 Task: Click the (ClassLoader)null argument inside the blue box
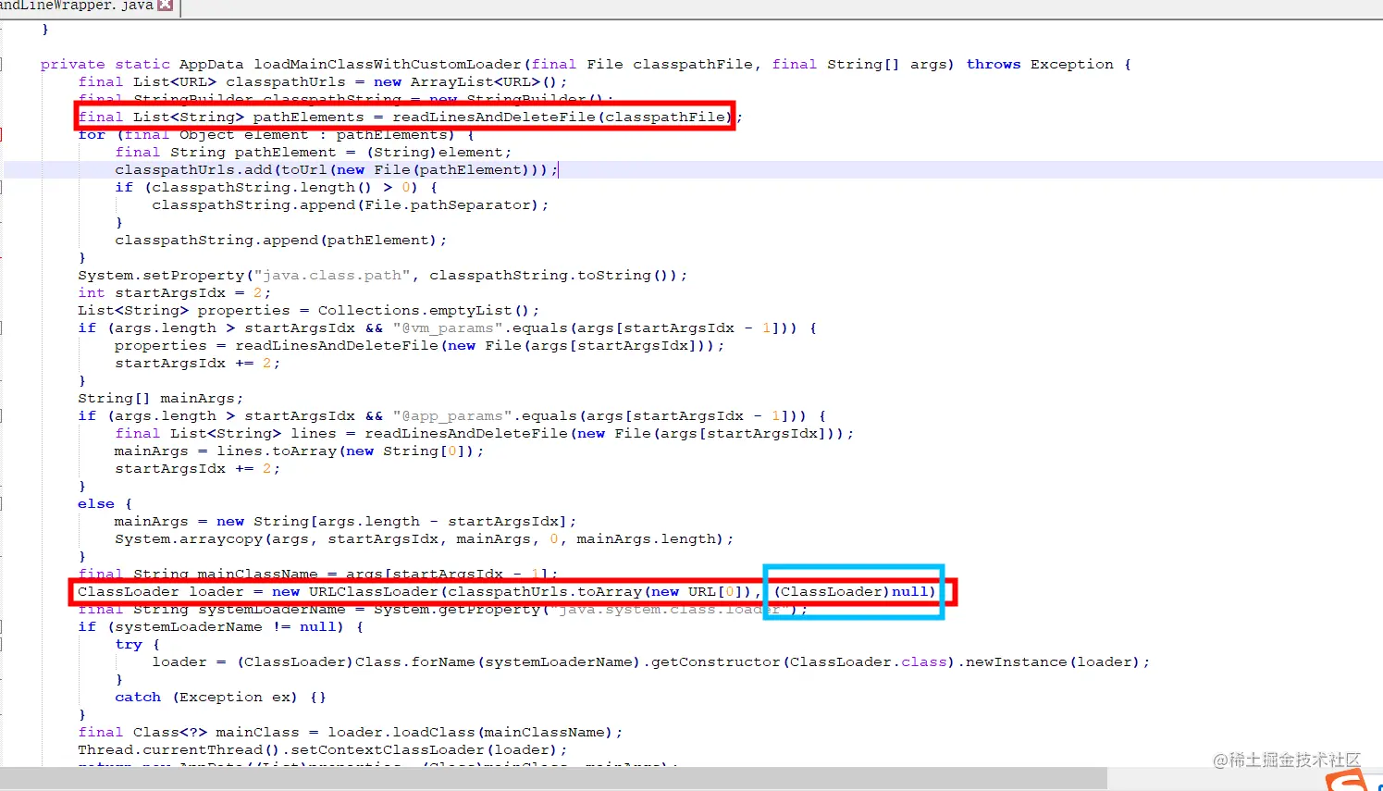click(x=851, y=591)
